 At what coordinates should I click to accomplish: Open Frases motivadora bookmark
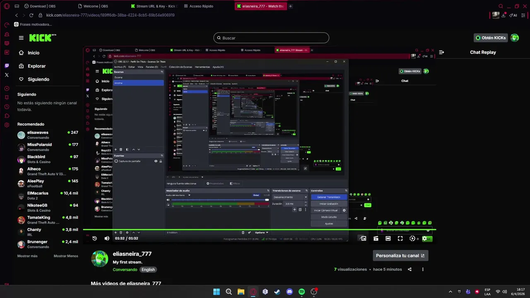pyautogui.click(x=33, y=24)
